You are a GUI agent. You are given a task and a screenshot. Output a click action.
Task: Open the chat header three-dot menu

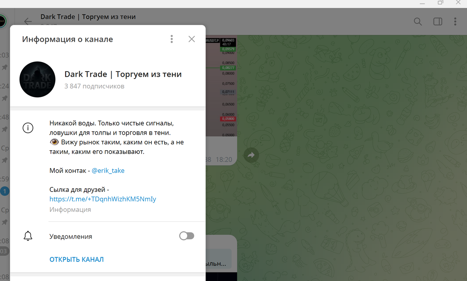click(455, 21)
